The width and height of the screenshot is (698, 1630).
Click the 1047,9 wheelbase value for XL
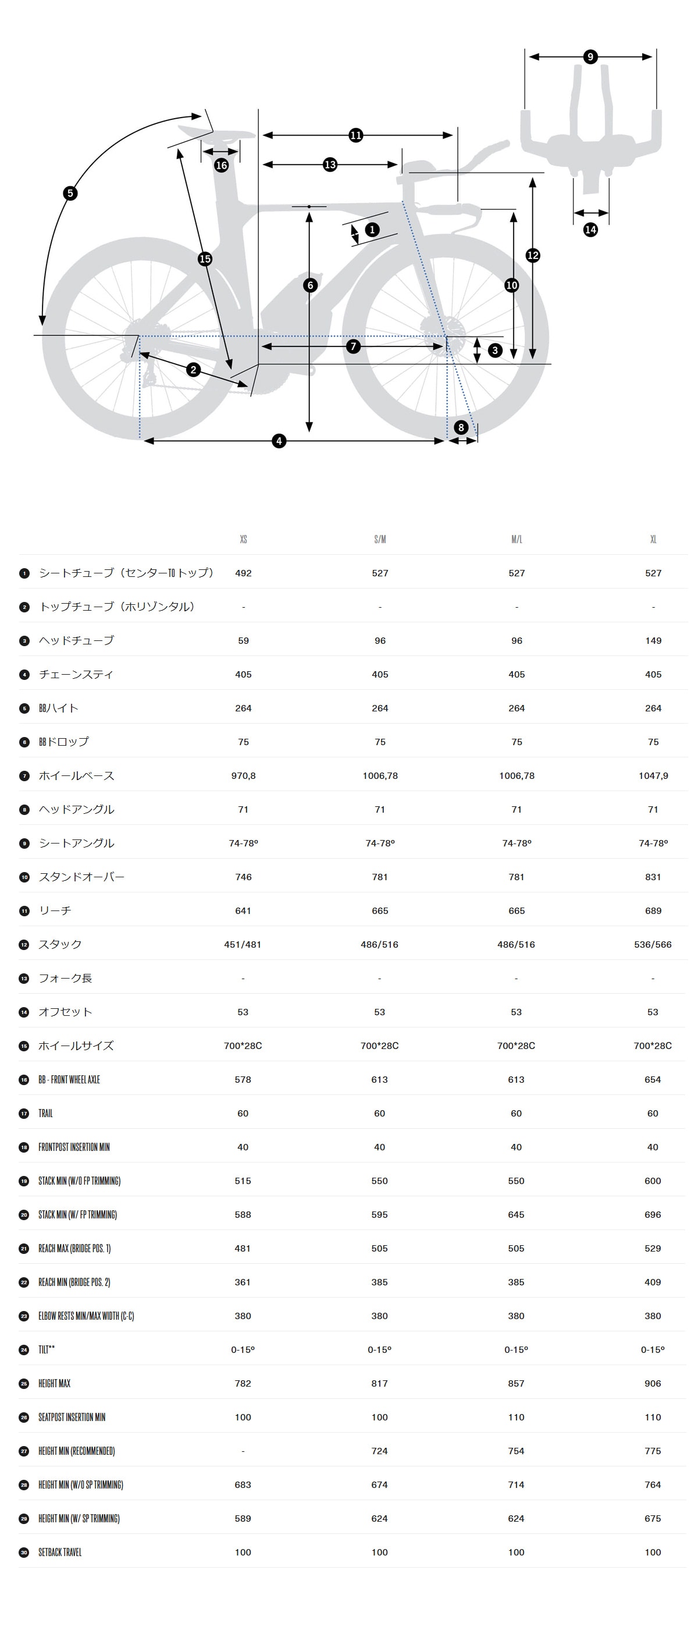[x=653, y=776]
